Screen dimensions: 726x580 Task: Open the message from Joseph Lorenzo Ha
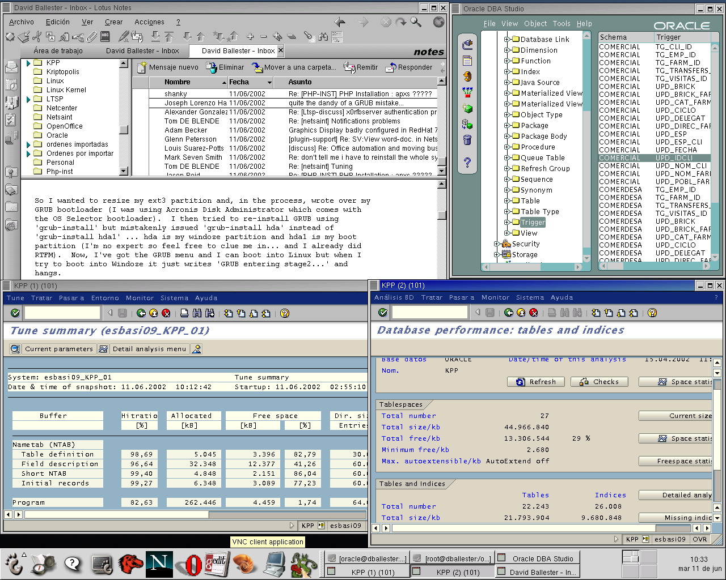coord(293,103)
